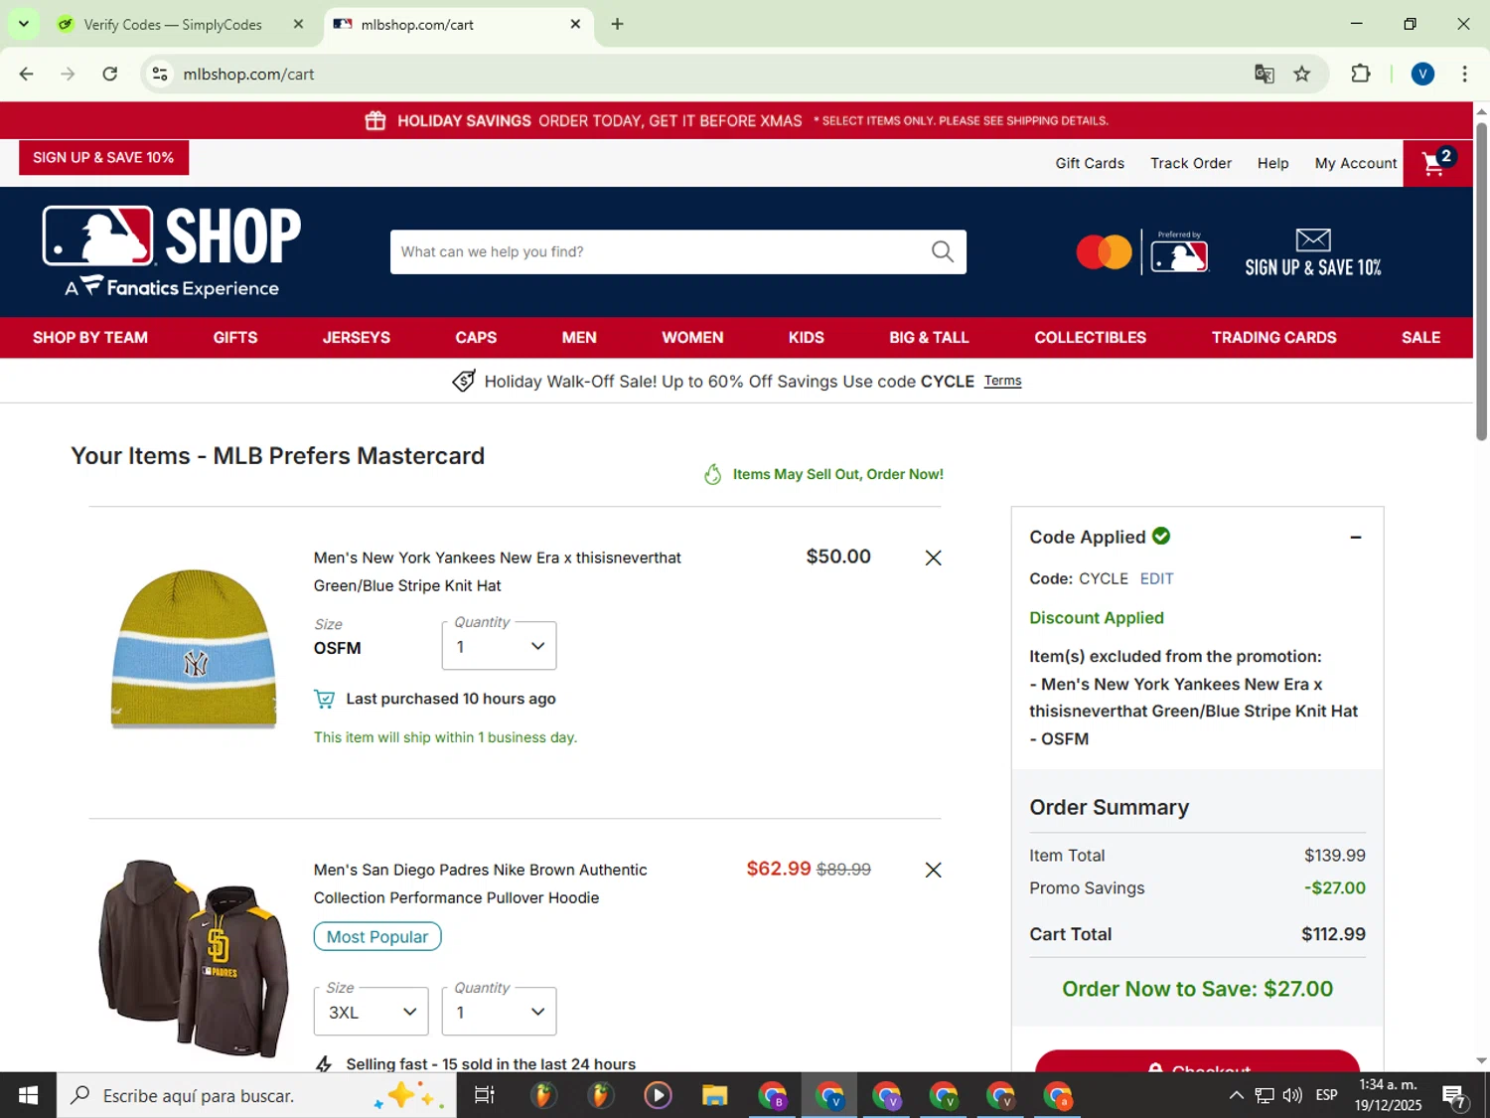Open Chrome three-dot menu
The height and width of the screenshot is (1118, 1490).
point(1464,74)
